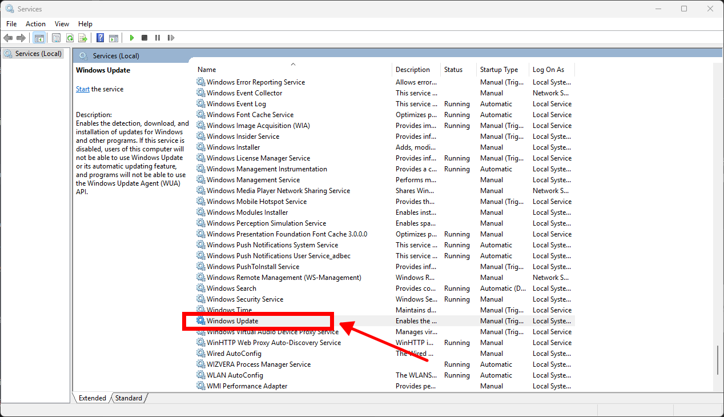Select the Windows Search service row
Image resolution: width=724 pixels, height=417 pixels.
pyautogui.click(x=231, y=288)
